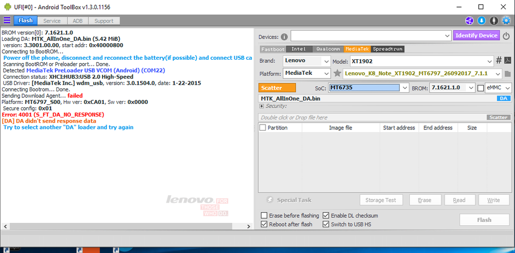Click the MediaTek PreLoader USB VCOM log text

click(x=96, y=70)
